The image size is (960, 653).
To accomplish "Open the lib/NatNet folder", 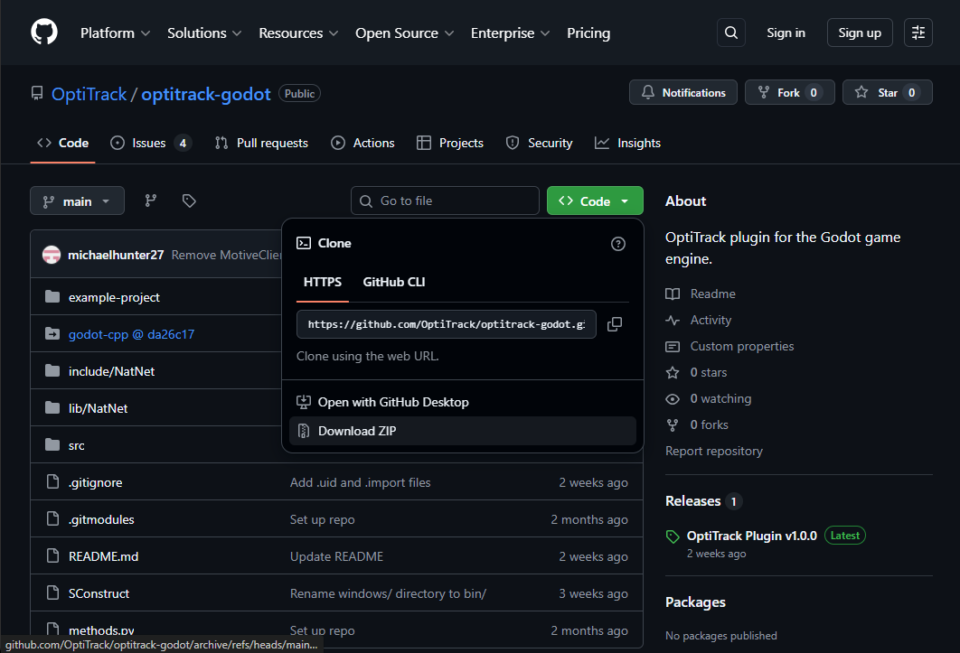I will [98, 408].
